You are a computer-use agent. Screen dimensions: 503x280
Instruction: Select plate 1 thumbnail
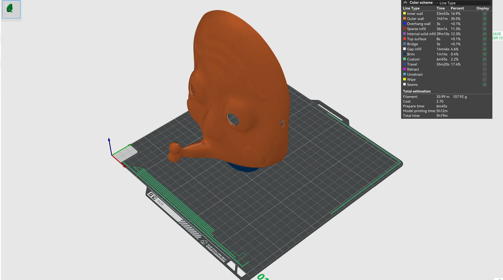(11, 9)
